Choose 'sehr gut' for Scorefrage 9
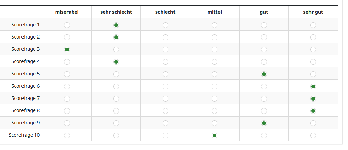Image resolution: width=348 pixels, height=150 pixels. click(x=313, y=123)
